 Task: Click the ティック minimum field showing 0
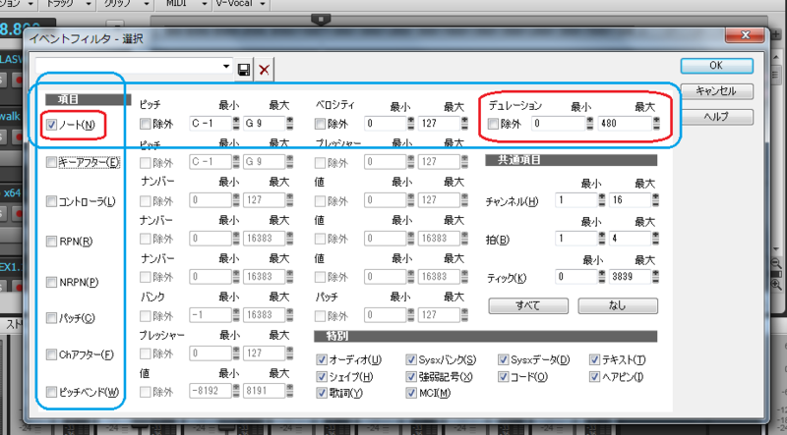(576, 276)
